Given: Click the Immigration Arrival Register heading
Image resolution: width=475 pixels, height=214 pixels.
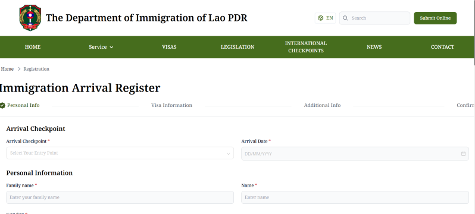Looking at the screenshot, I should (x=79, y=88).
